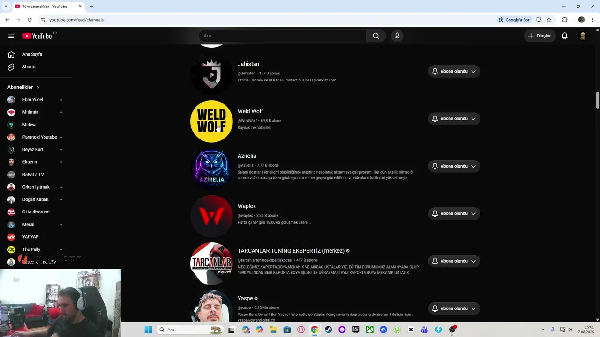Viewport: 600px width, 337px height.
Task: Open Abone olundu dropdown for TARCANLAR
Action: pos(454,261)
